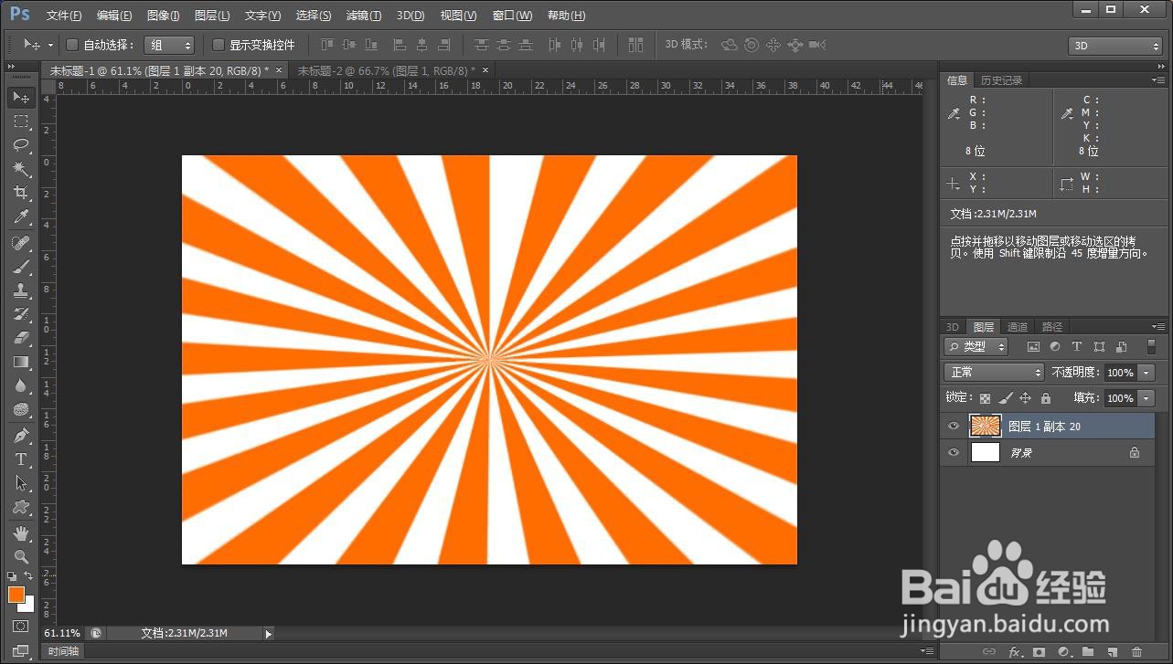Select the Zoom tool
1173x664 pixels.
pos(21,556)
